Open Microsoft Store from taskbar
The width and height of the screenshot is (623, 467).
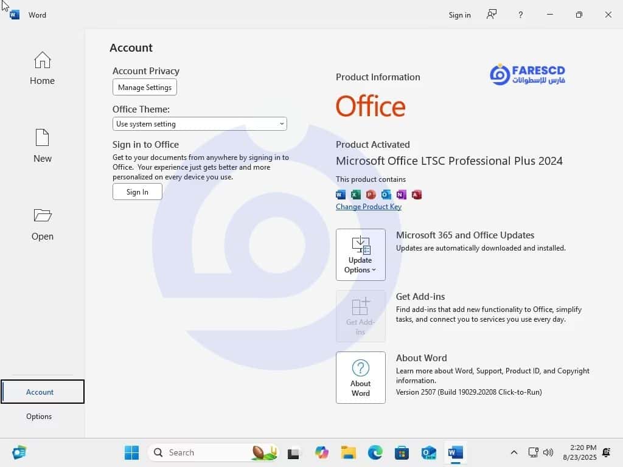click(x=402, y=452)
